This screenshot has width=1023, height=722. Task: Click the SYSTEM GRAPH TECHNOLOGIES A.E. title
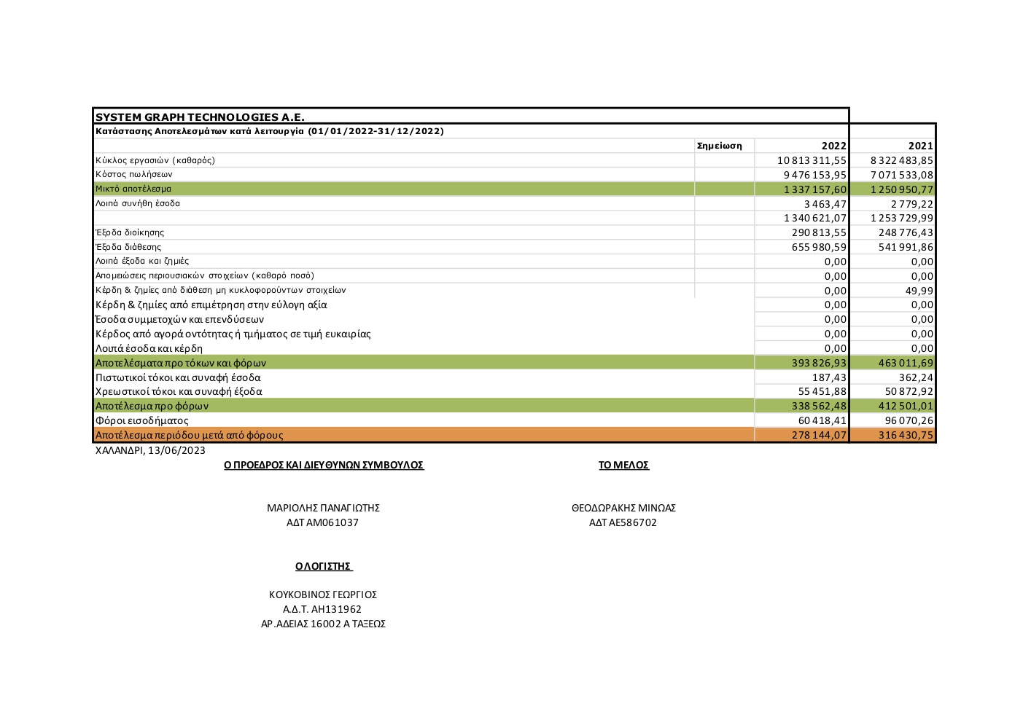pyautogui.click(x=200, y=117)
